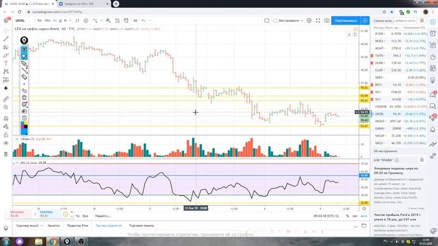
Task: Toggle lock all drawings
Action: click(x=6, y=135)
